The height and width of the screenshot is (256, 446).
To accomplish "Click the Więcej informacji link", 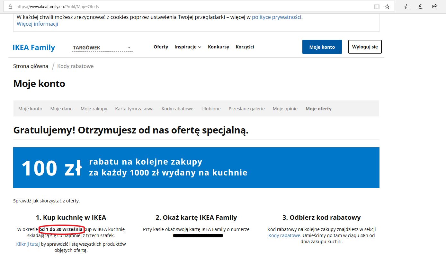I will tap(37, 24).
